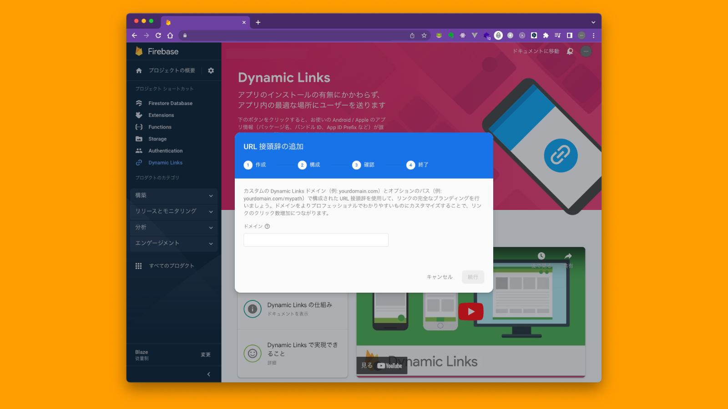Click the Functions brackets icon
728x409 pixels.
click(x=139, y=127)
